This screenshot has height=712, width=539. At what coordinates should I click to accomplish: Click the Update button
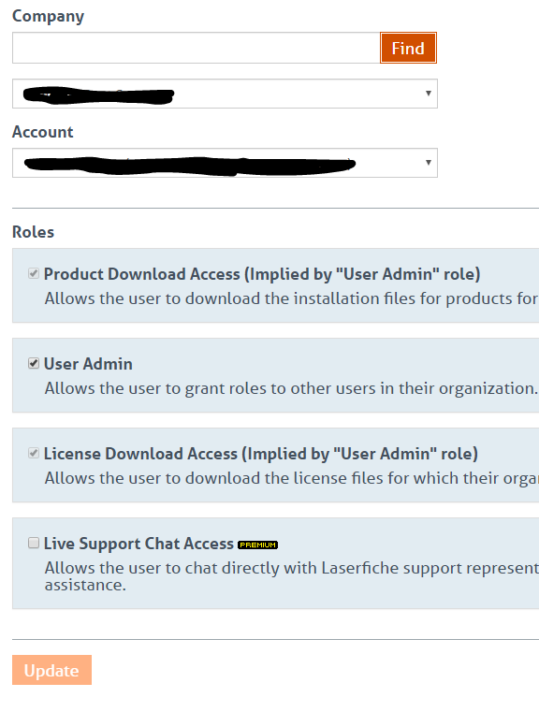[x=51, y=670]
